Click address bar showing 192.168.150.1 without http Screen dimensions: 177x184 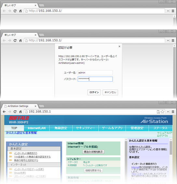point(94,112)
